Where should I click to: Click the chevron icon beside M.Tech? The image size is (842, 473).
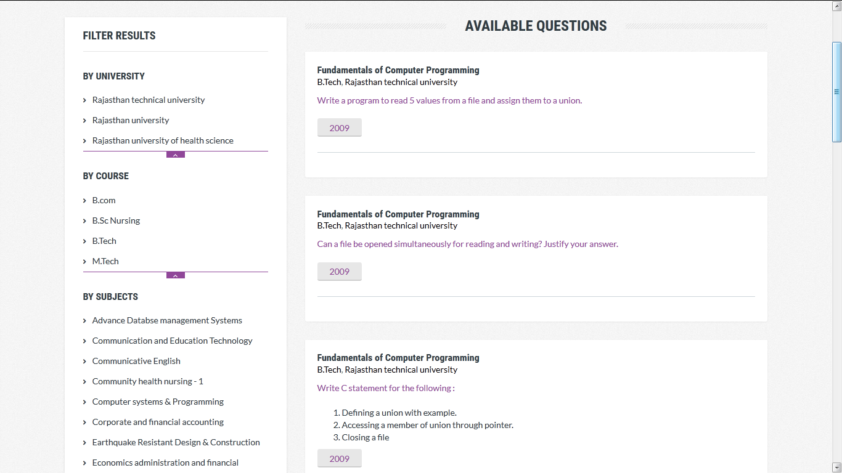click(84, 261)
